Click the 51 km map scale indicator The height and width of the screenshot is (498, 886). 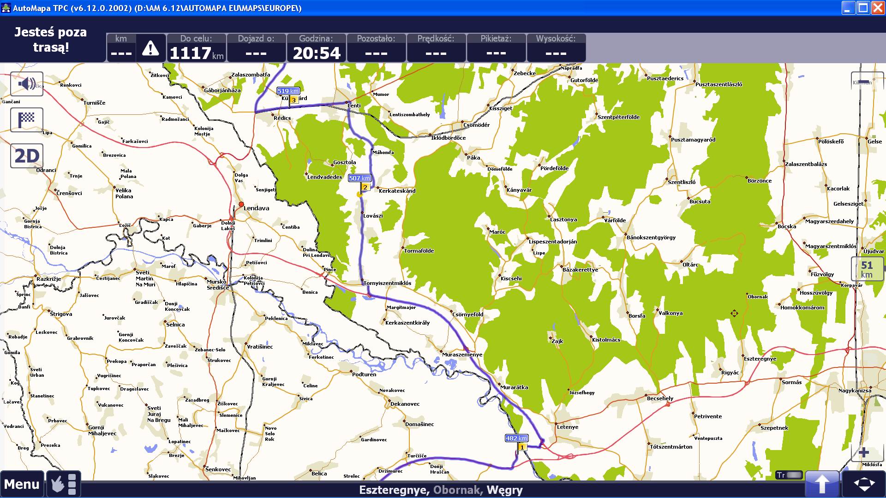click(x=867, y=270)
